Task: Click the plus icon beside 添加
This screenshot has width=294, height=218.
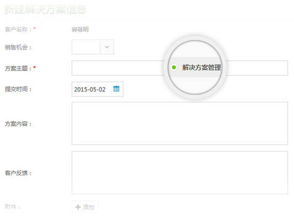Action: point(78,207)
